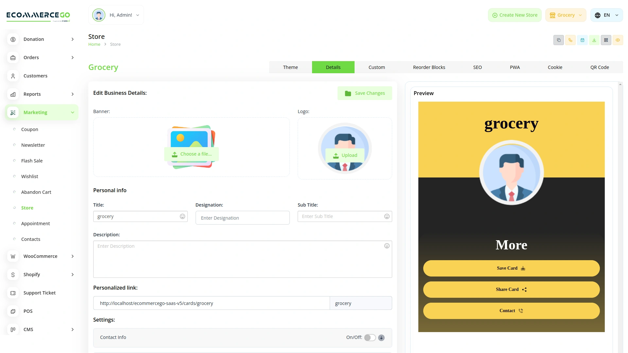Toggle the Contact Info On/Off switch
Image resolution: width=628 pixels, height=353 pixels.
pyautogui.click(x=370, y=337)
